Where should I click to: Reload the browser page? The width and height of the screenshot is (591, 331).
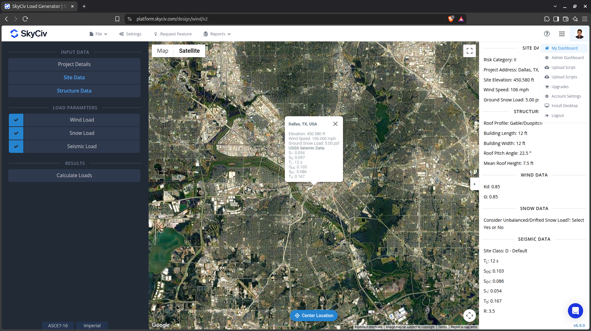coord(25,19)
